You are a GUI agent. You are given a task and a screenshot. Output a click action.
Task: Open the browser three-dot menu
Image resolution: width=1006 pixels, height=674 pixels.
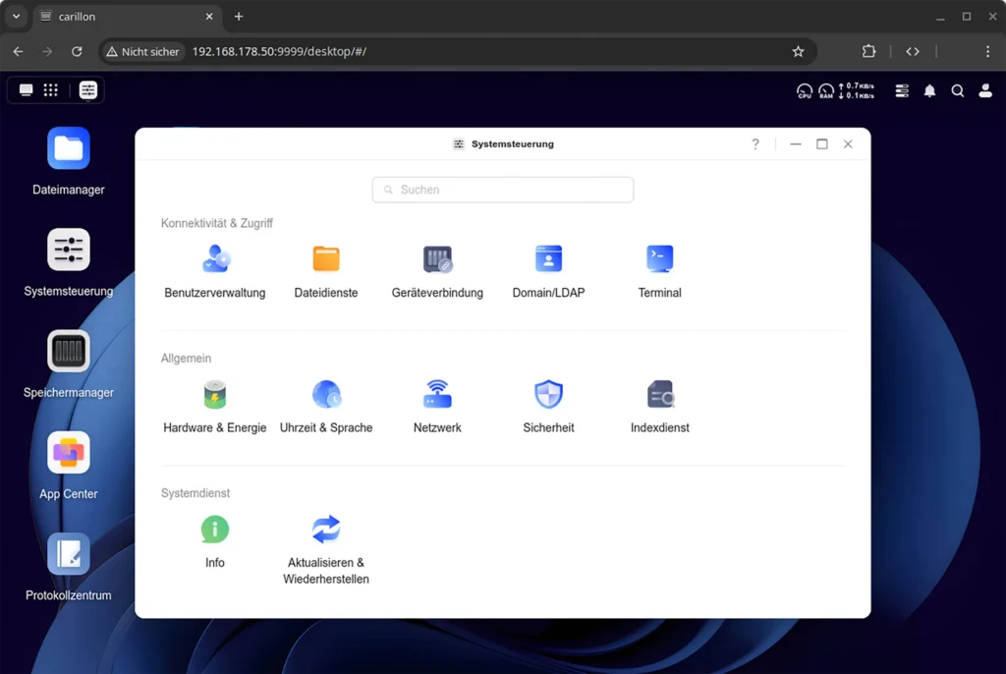click(987, 51)
